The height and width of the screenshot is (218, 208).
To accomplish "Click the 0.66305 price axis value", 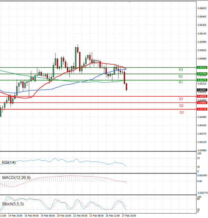I will [202, 25].
